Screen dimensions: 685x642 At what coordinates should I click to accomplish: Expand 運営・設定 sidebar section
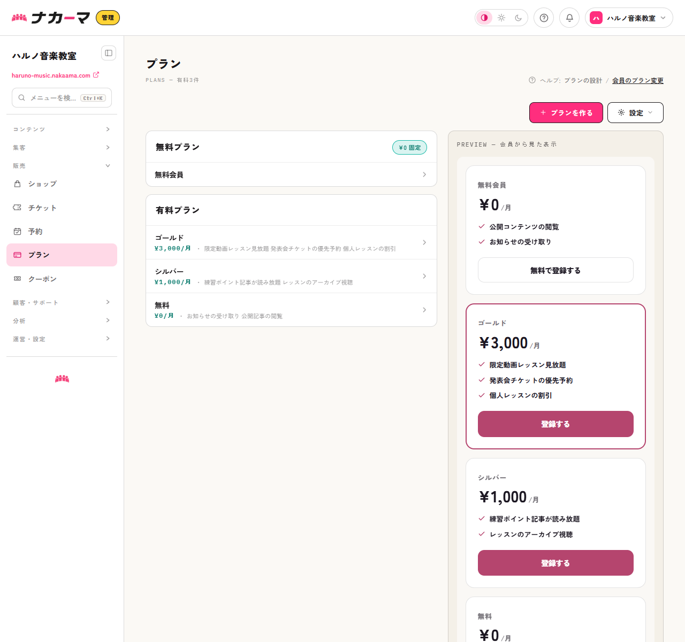(x=62, y=339)
